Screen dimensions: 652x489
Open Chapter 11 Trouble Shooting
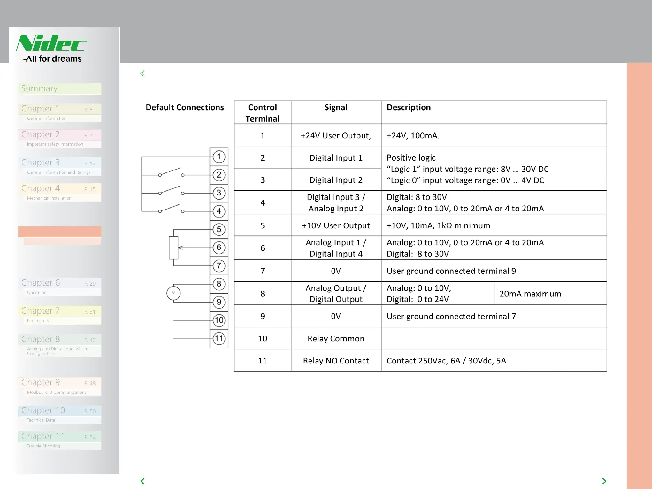click(x=60, y=441)
